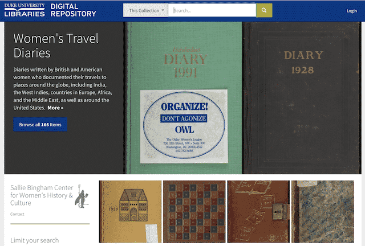The image size is (365, 246).
Task: Click the Sallie Bingham Center statue icon
Action: coord(82,196)
